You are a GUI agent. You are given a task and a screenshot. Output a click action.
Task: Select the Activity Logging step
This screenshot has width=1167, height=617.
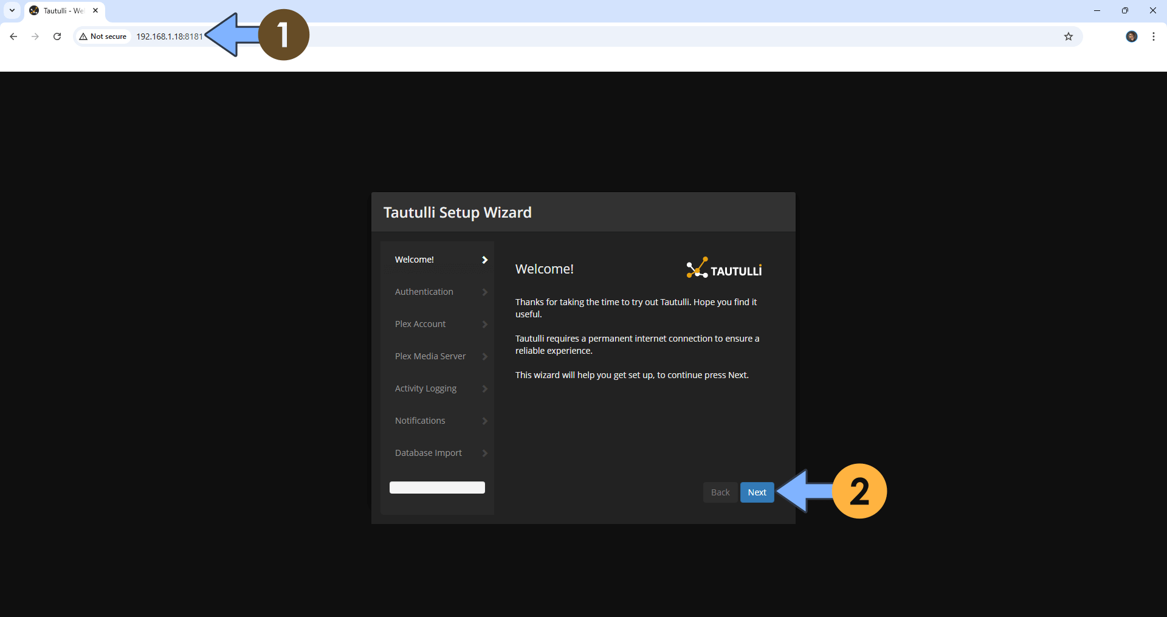point(425,388)
